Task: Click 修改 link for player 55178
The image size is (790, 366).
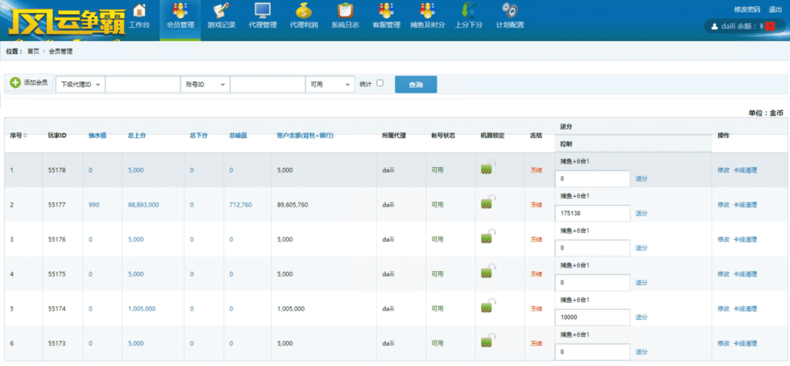Action: click(x=723, y=170)
